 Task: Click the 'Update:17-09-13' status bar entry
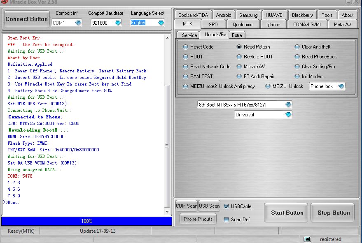coord(98,231)
